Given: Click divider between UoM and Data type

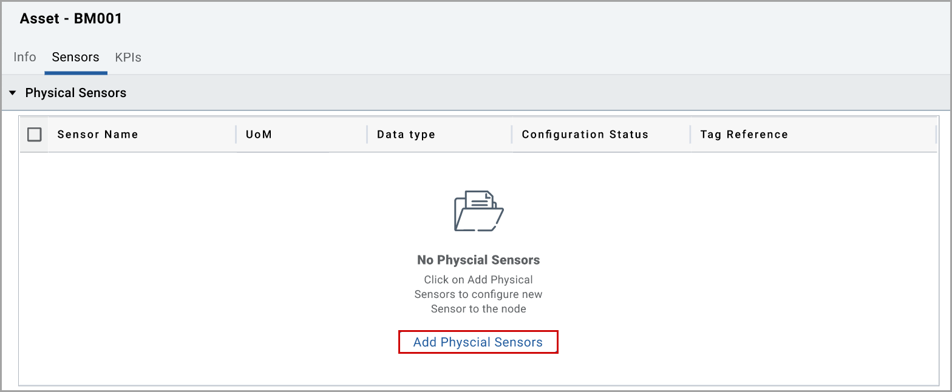Looking at the screenshot, I should click(x=367, y=134).
